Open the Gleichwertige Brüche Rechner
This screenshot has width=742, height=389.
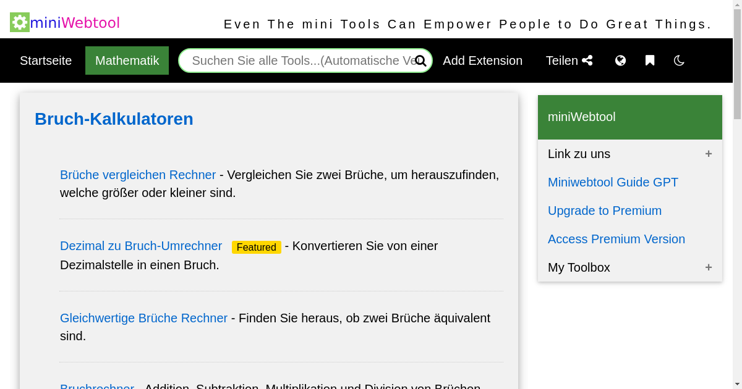pos(143,318)
